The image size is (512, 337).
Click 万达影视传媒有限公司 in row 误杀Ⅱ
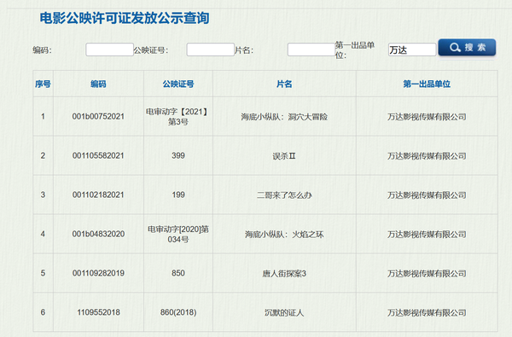[427, 156]
